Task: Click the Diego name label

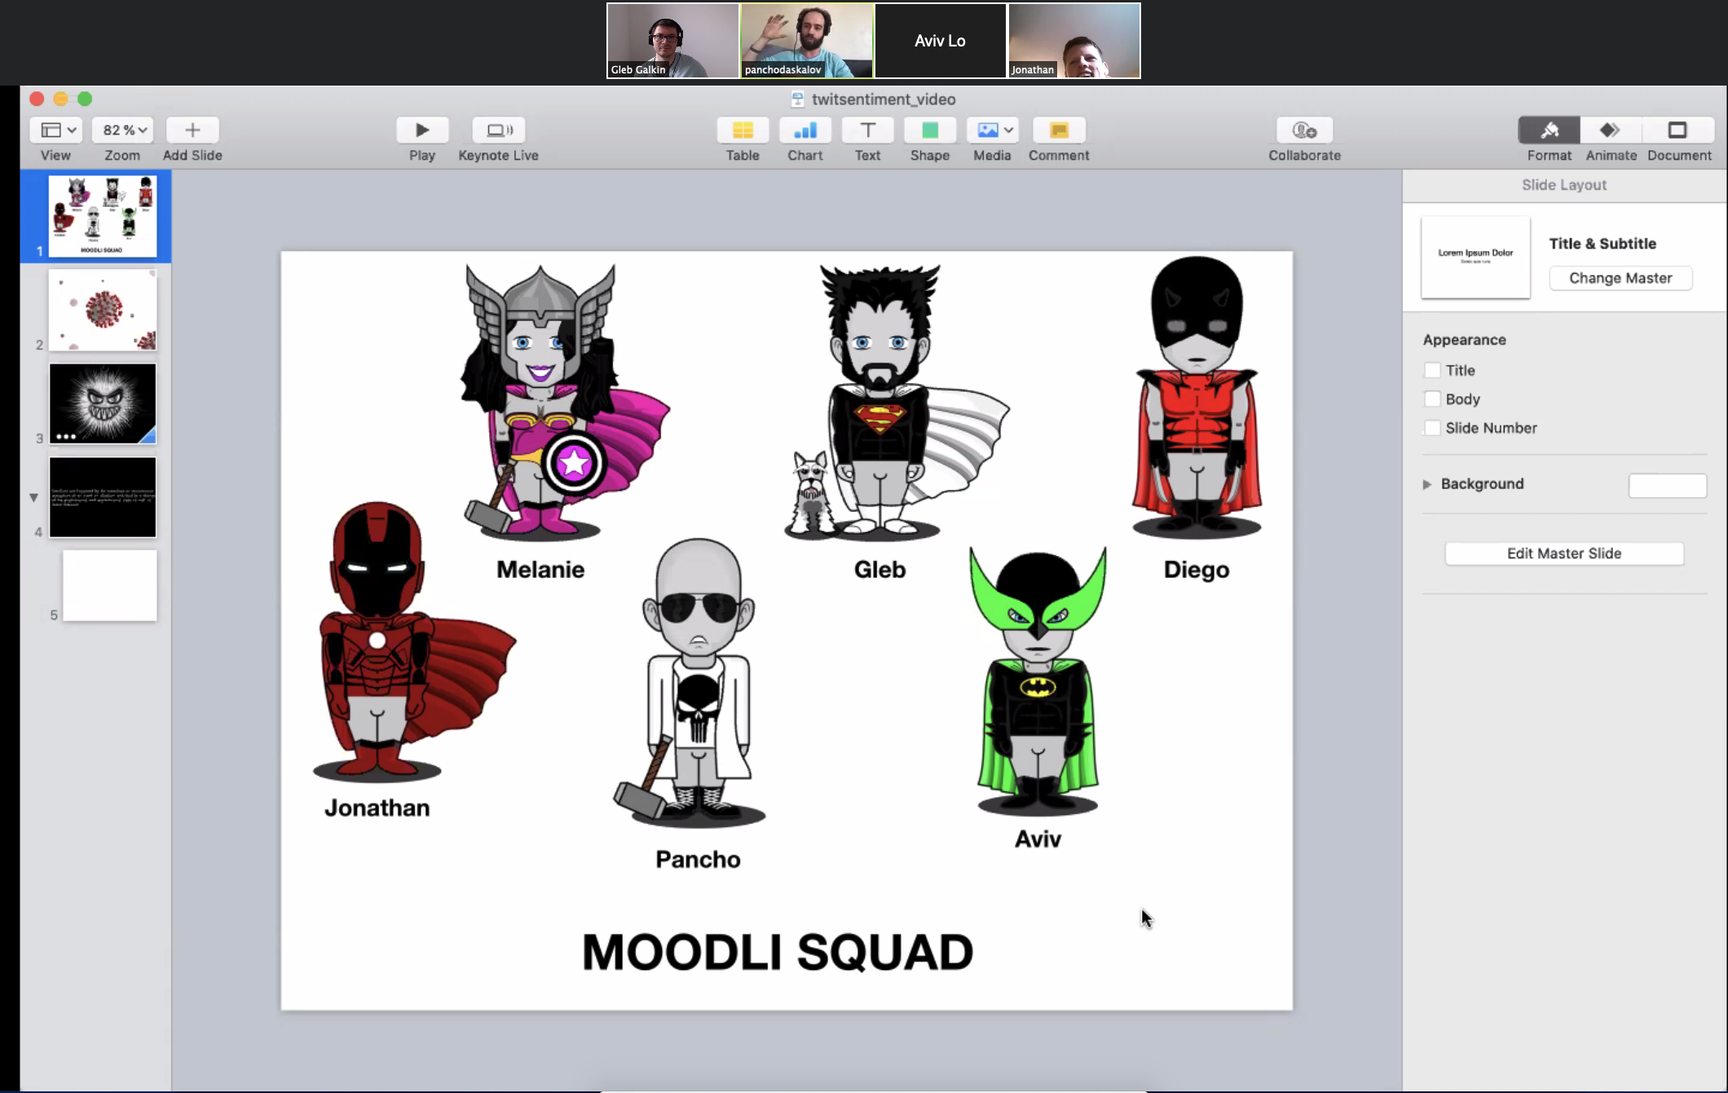Action: coord(1197,570)
